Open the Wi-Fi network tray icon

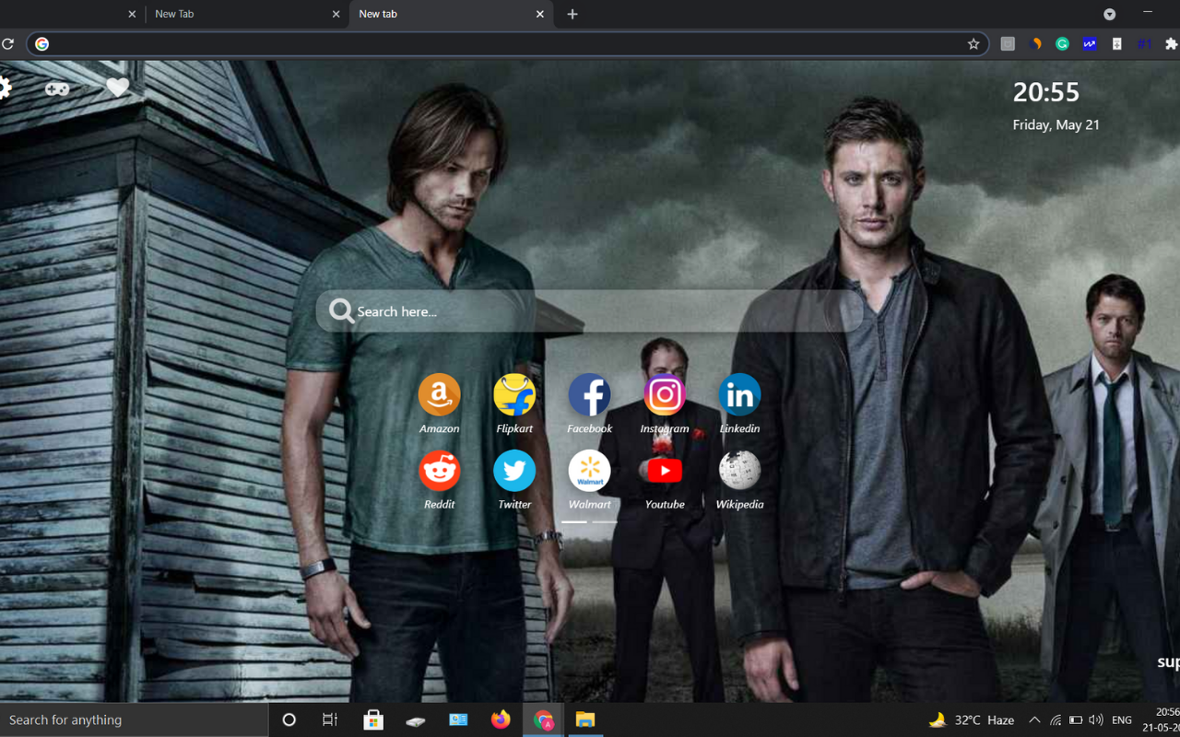click(1056, 719)
